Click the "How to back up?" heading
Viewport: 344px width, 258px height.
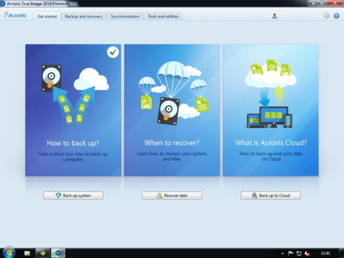[x=73, y=143]
